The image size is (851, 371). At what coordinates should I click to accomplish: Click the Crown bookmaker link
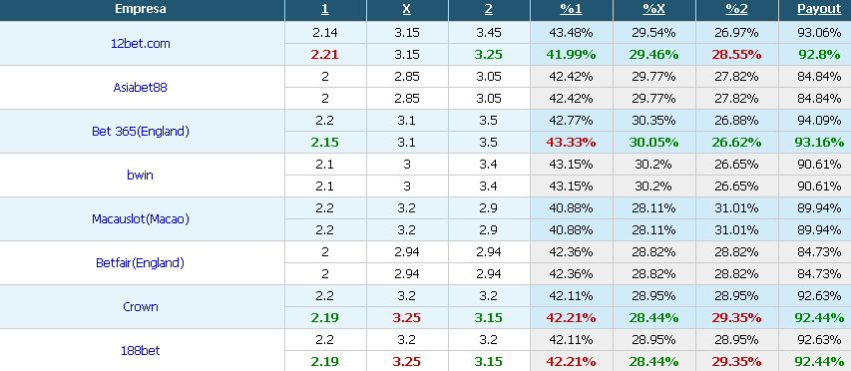pos(141,306)
